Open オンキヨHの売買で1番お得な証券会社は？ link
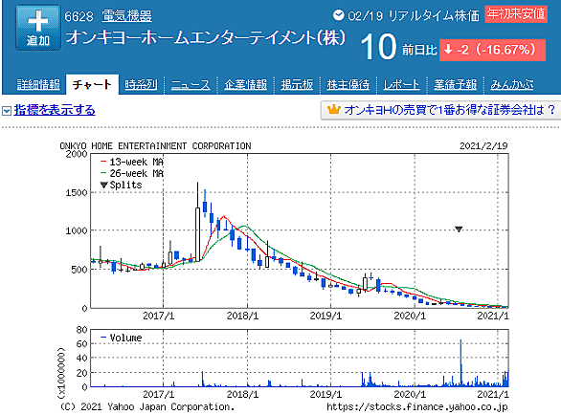The height and width of the screenshot is (415, 561). (449, 110)
